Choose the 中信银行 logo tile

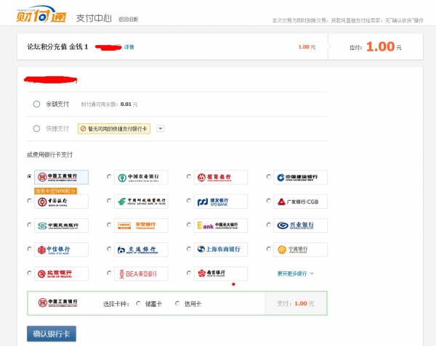point(61,250)
